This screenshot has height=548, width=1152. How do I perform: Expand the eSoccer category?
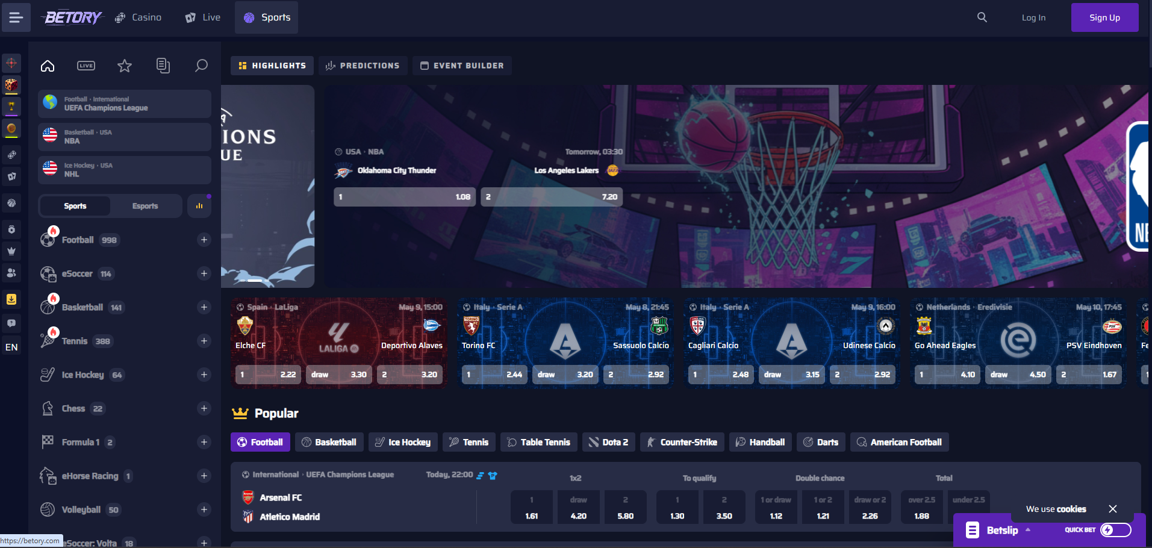pos(204,273)
